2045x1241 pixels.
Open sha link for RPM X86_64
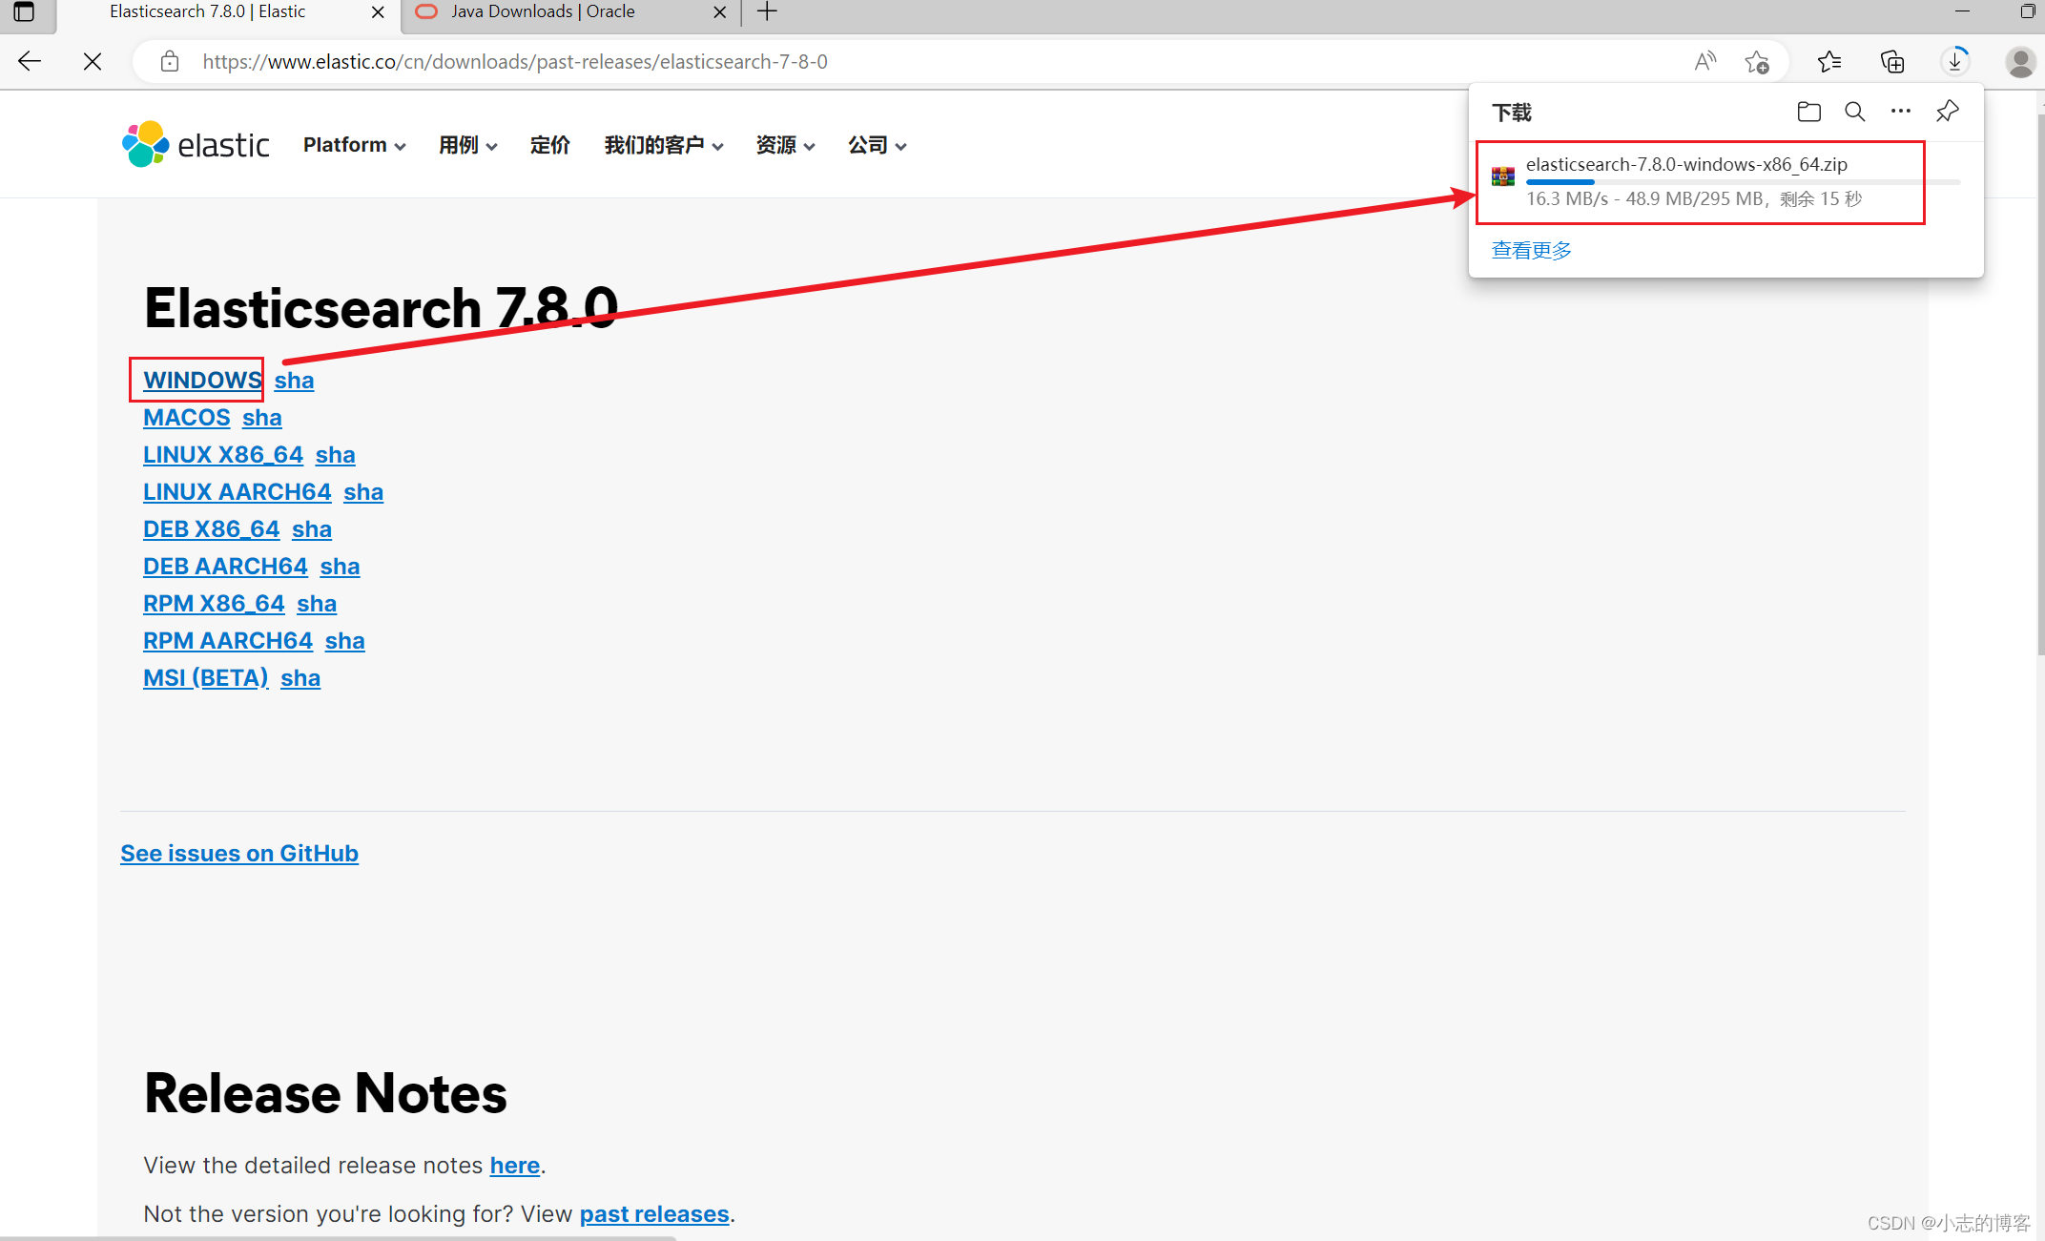[317, 603]
